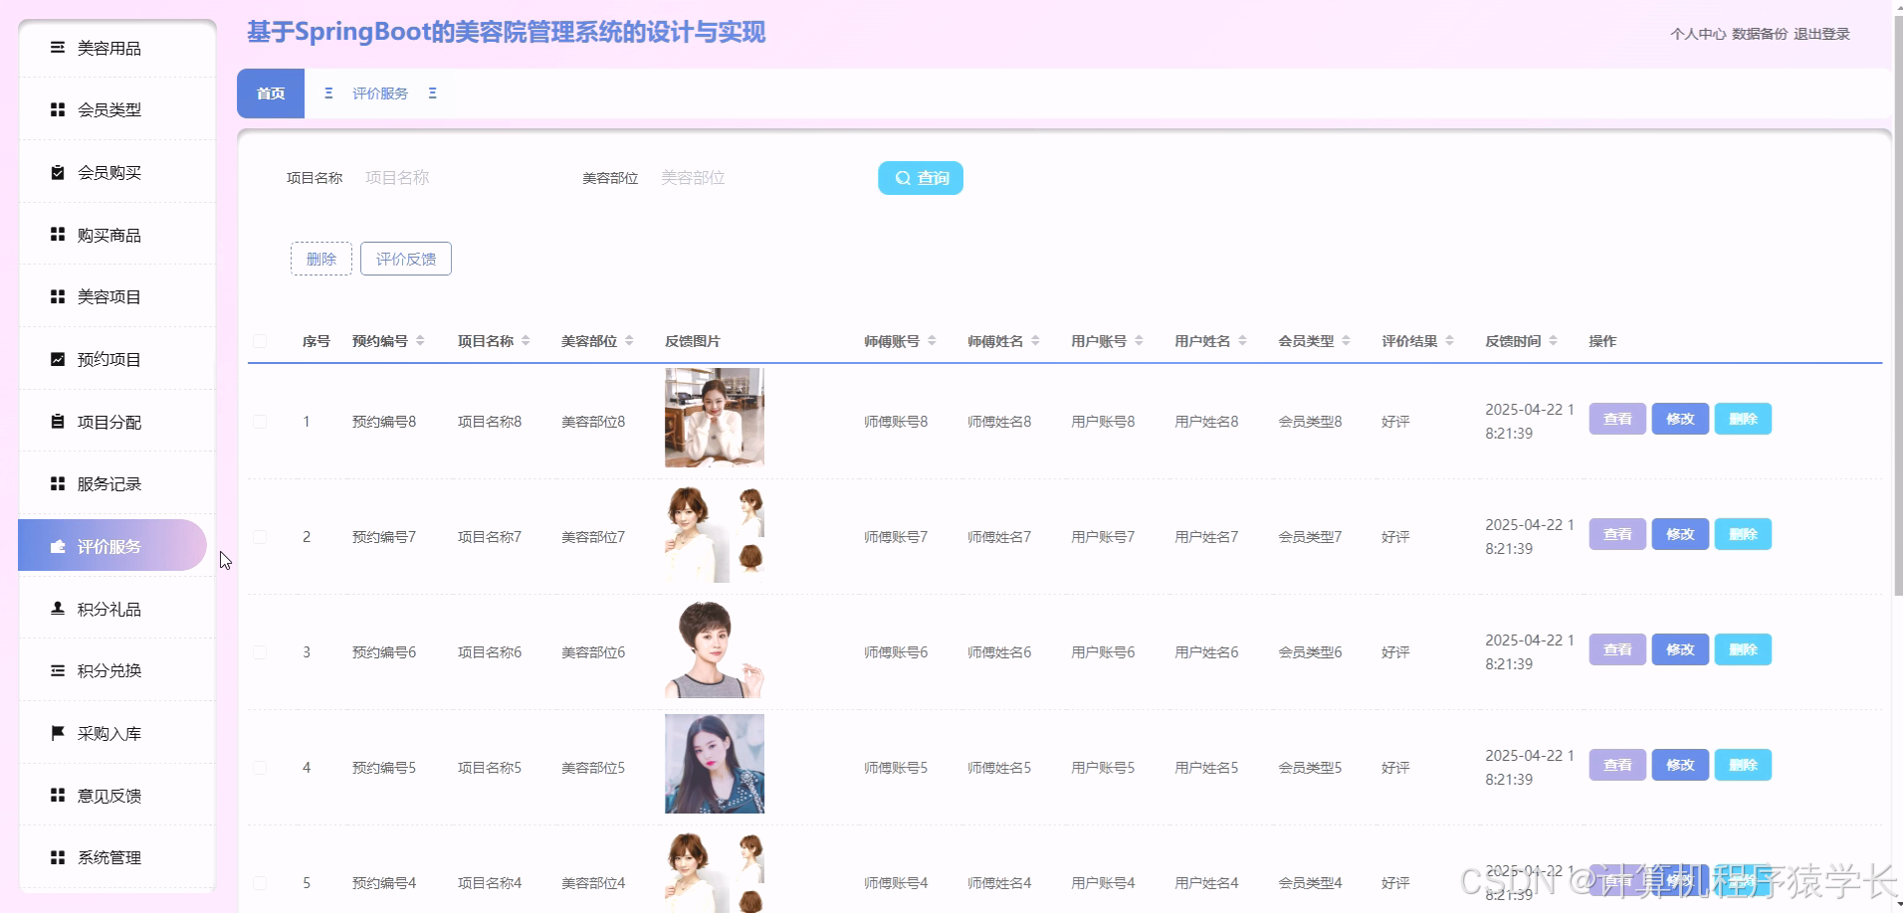Click the 评价反馈 button
The height and width of the screenshot is (913, 1903).
click(x=406, y=259)
